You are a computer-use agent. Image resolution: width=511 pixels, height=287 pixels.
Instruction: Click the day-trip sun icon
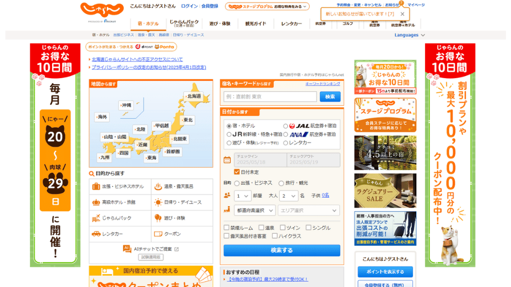[158, 202]
